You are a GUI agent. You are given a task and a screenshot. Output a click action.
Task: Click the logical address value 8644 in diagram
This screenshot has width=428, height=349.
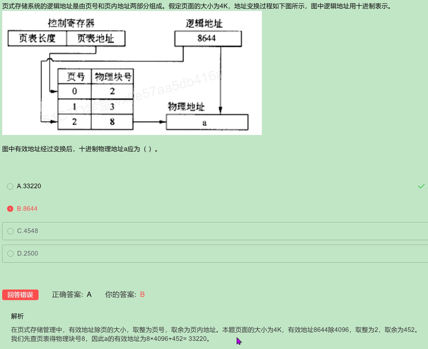207,38
